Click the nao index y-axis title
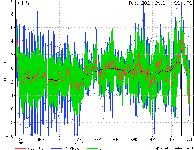Image resolution: width=194 pixels, height=150 pixels. 5,70
